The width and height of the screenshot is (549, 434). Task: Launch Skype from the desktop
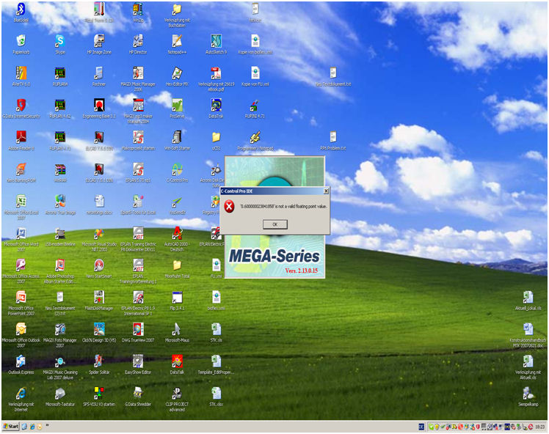59,41
